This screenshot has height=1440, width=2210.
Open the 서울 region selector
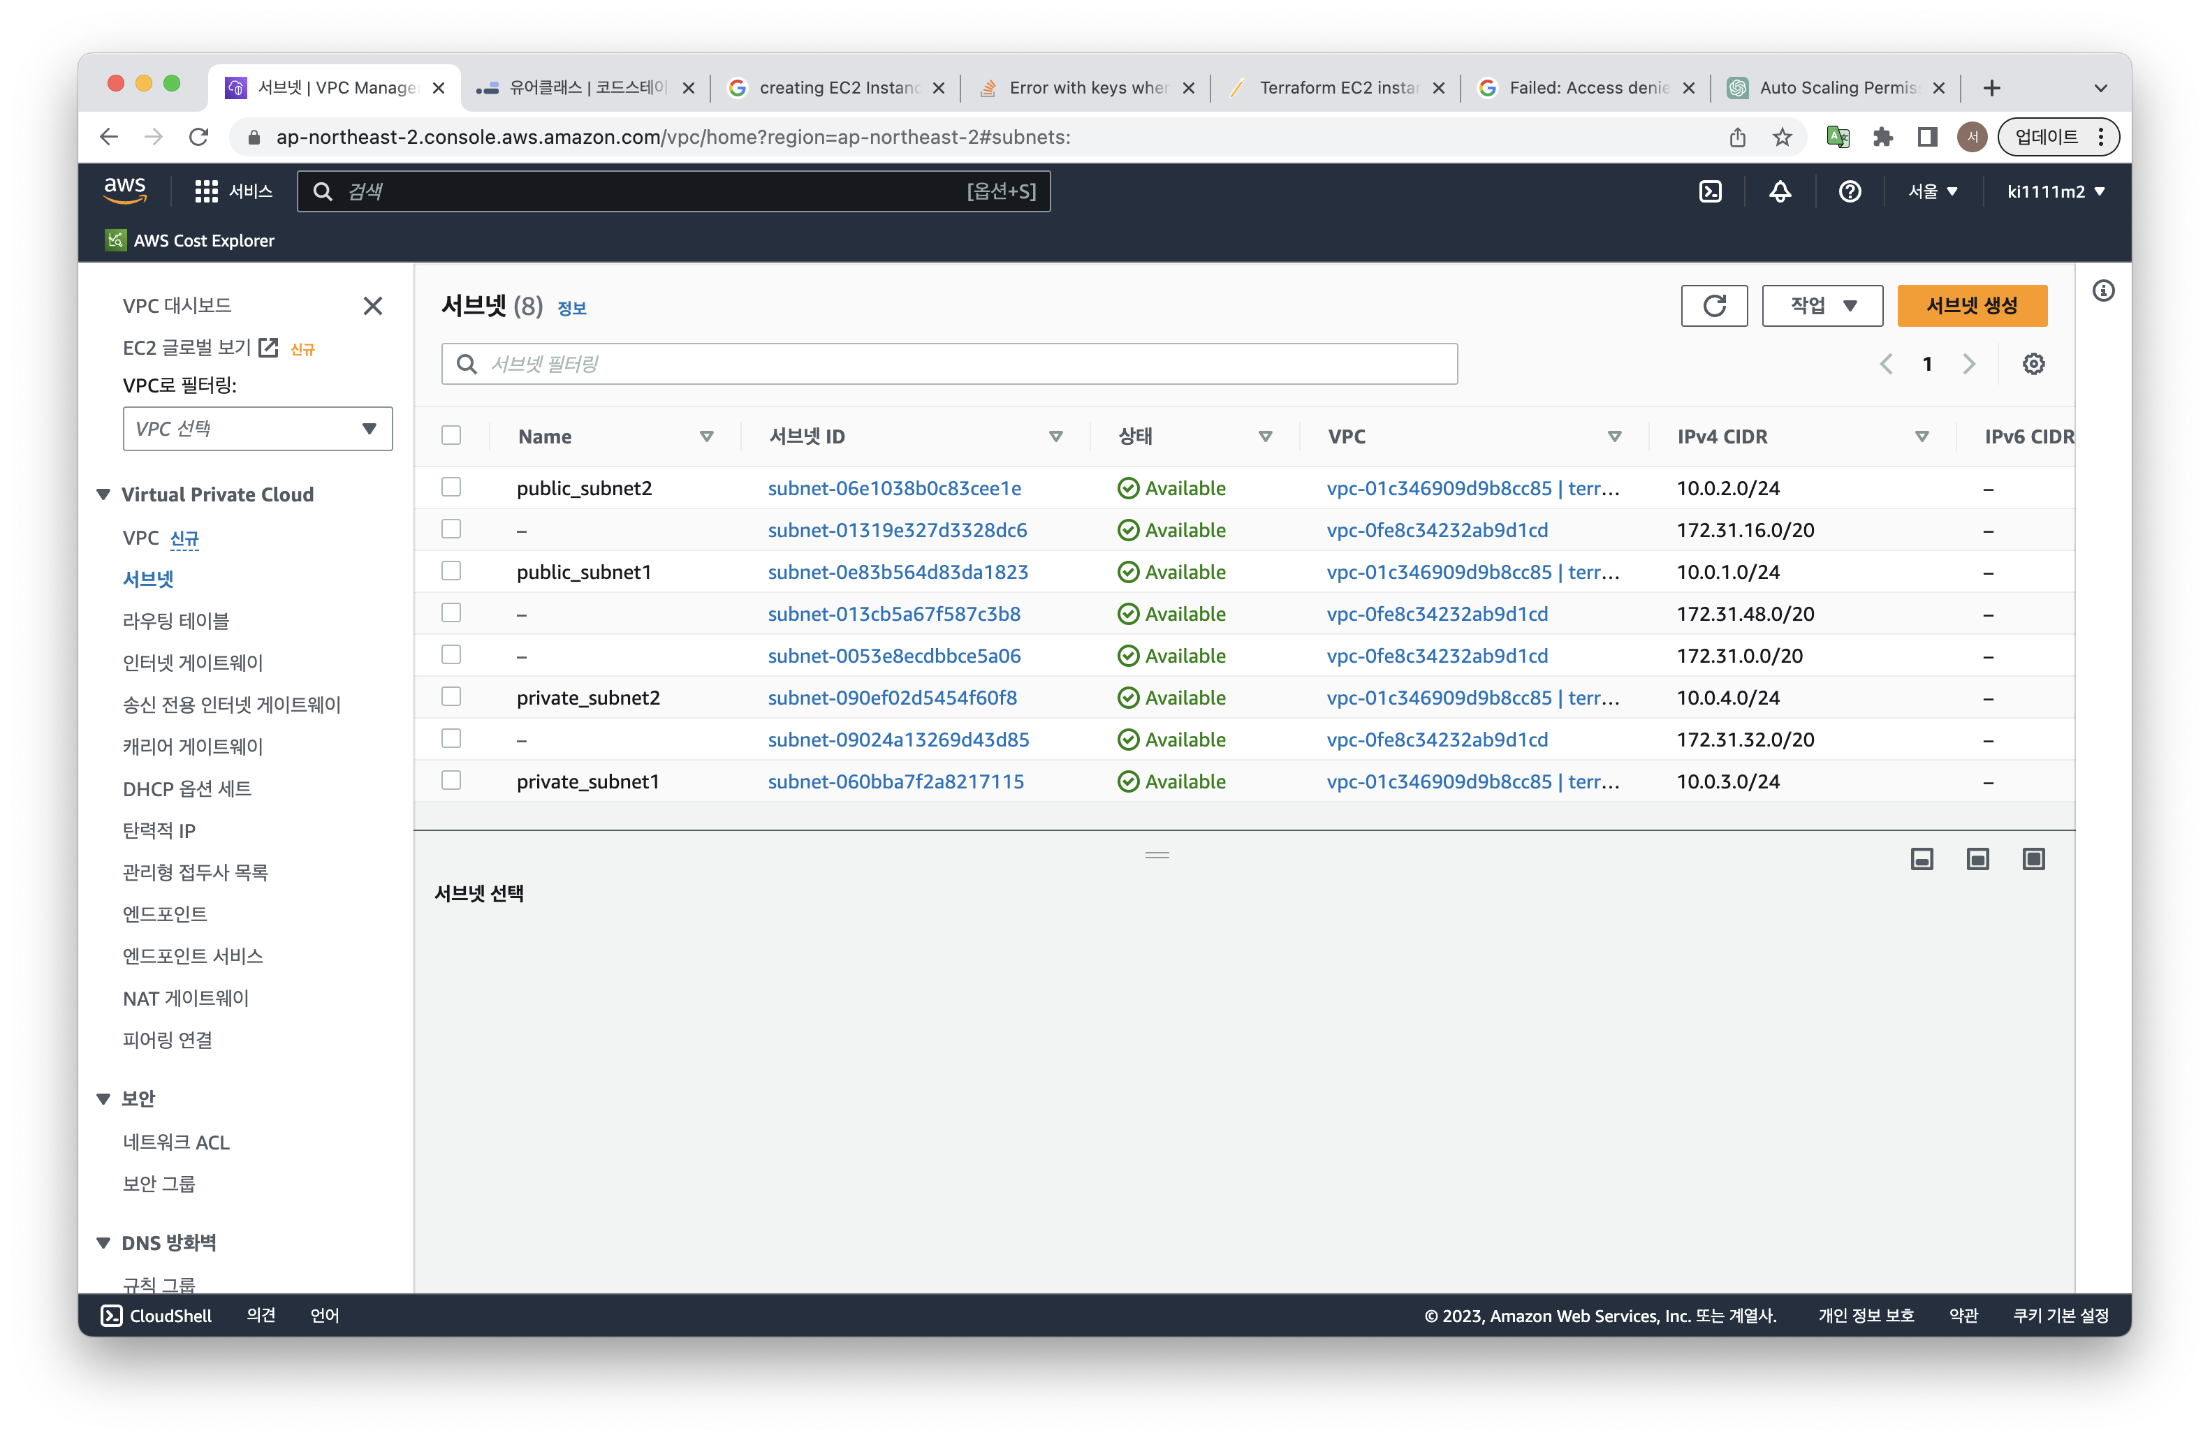(x=1933, y=191)
